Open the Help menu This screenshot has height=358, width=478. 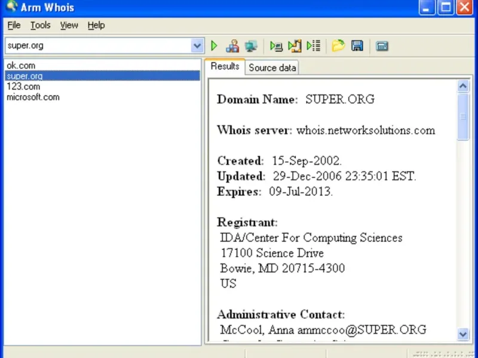tap(96, 25)
